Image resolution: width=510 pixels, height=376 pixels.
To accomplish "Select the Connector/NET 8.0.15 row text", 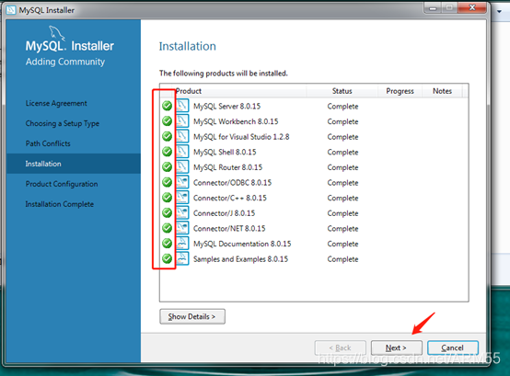I will [229, 228].
